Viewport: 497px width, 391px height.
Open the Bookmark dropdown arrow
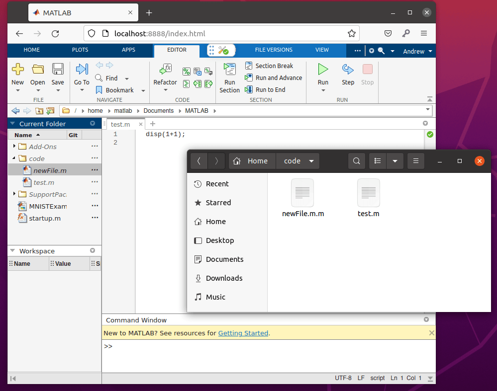[143, 91]
